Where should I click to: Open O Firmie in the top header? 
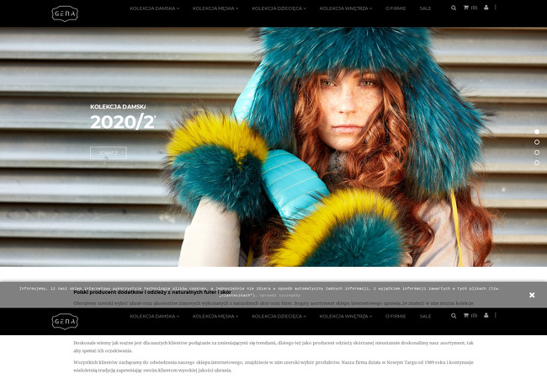pos(396,8)
